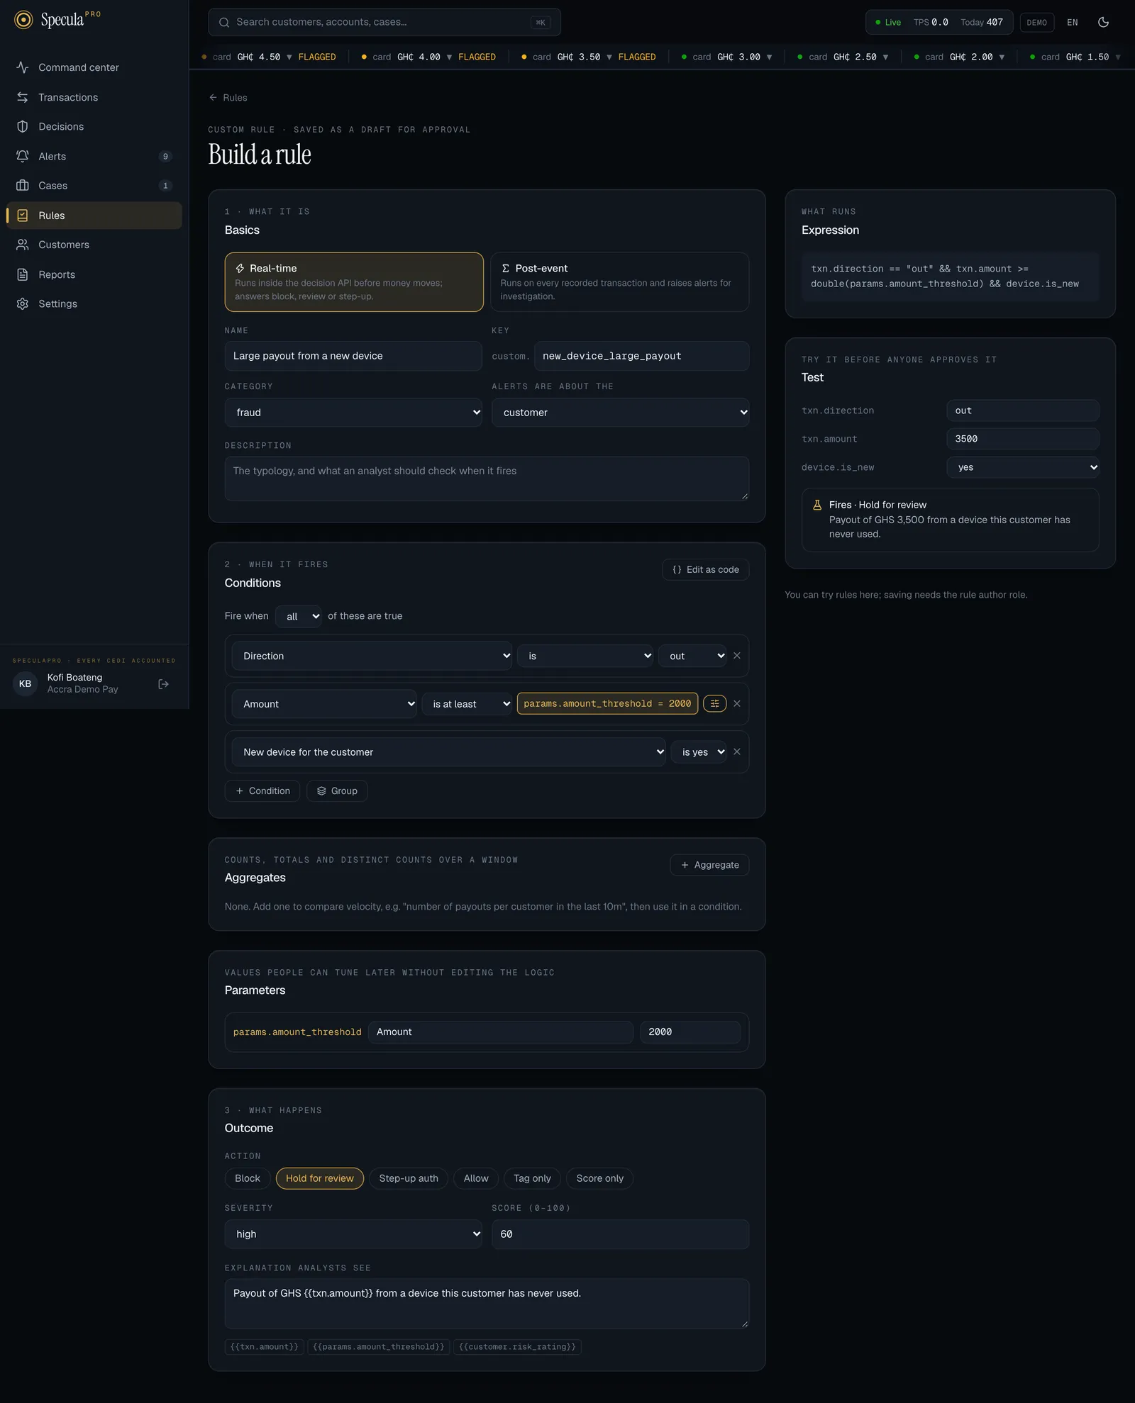Open Transactions in sidebar

pyautogui.click(x=94, y=97)
